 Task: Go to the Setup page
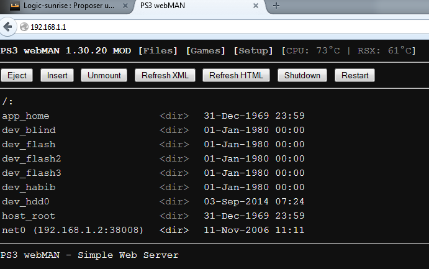click(x=253, y=50)
